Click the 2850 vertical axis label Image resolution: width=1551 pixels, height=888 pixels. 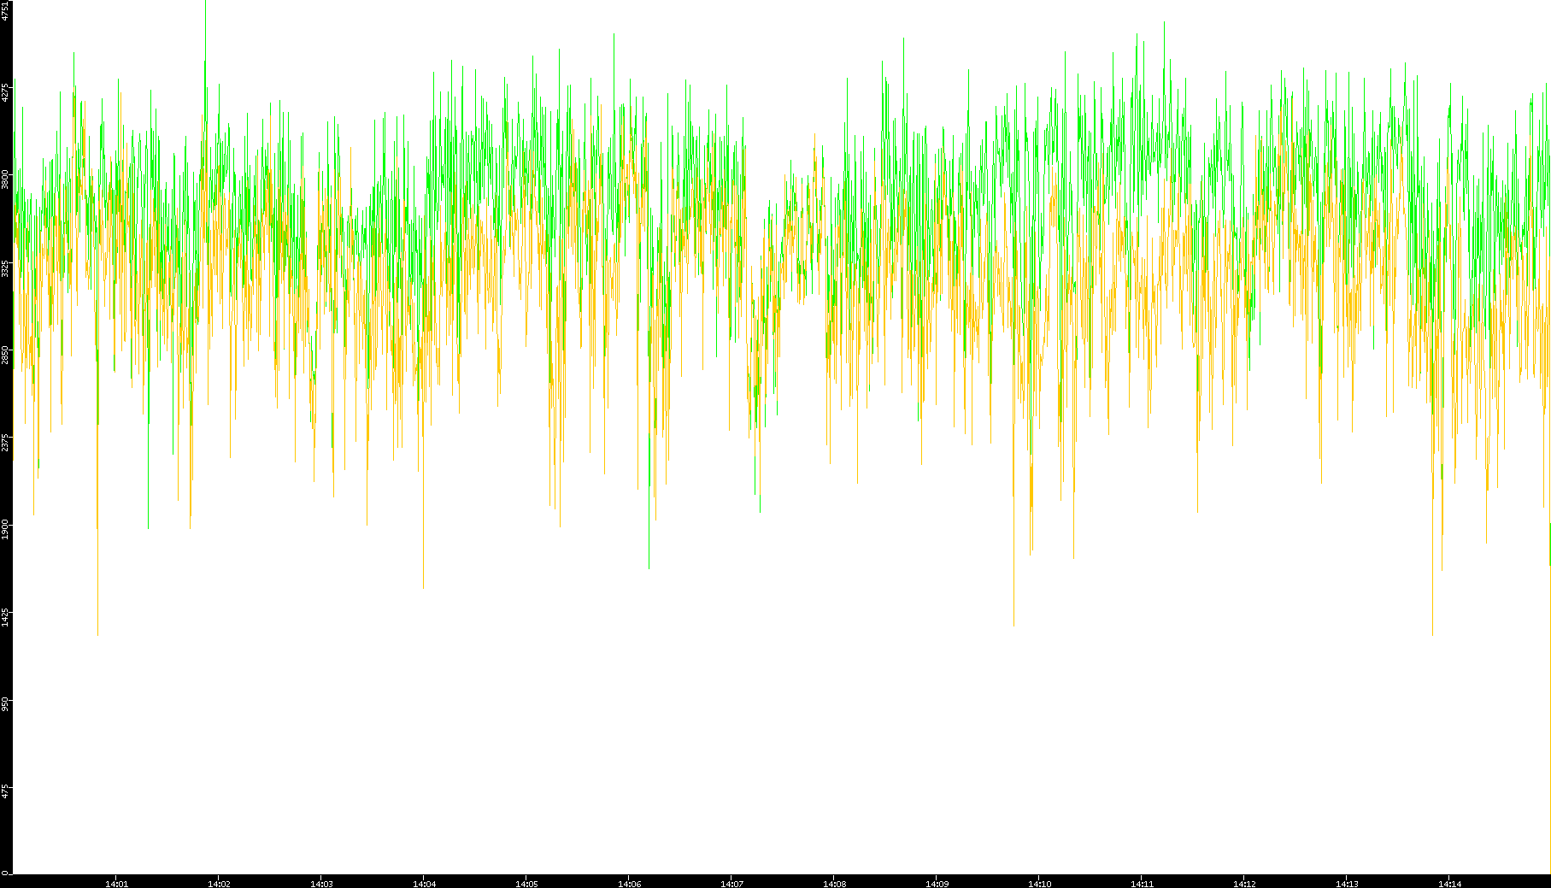pos(6,355)
